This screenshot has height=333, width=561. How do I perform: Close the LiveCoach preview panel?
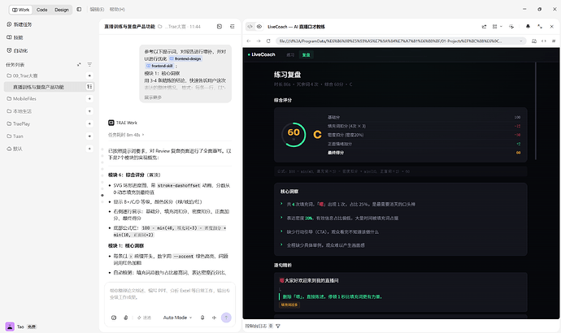click(552, 27)
